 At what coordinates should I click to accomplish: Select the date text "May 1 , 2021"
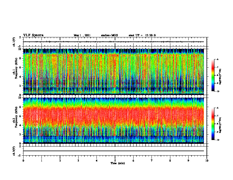[x=82, y=35]
